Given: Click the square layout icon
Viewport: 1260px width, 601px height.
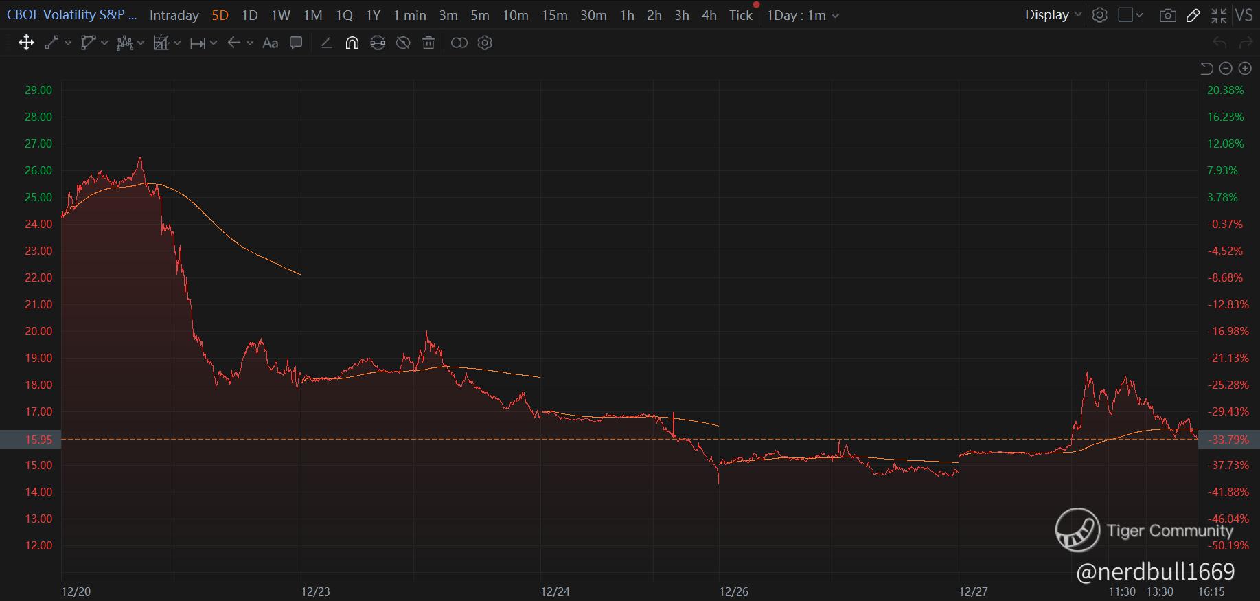Looking at the screenshot, I should click(1125, 15).
